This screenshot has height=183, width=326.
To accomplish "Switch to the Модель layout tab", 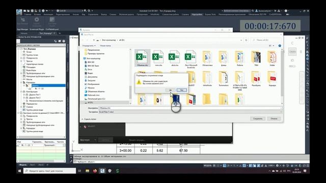I will click(x=23, y=165).
